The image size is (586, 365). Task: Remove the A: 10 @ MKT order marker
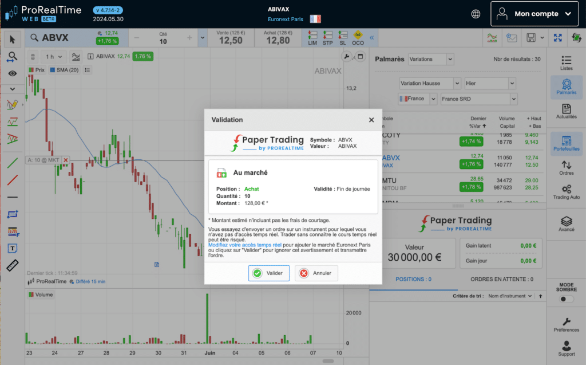click(x=66, y=160)
